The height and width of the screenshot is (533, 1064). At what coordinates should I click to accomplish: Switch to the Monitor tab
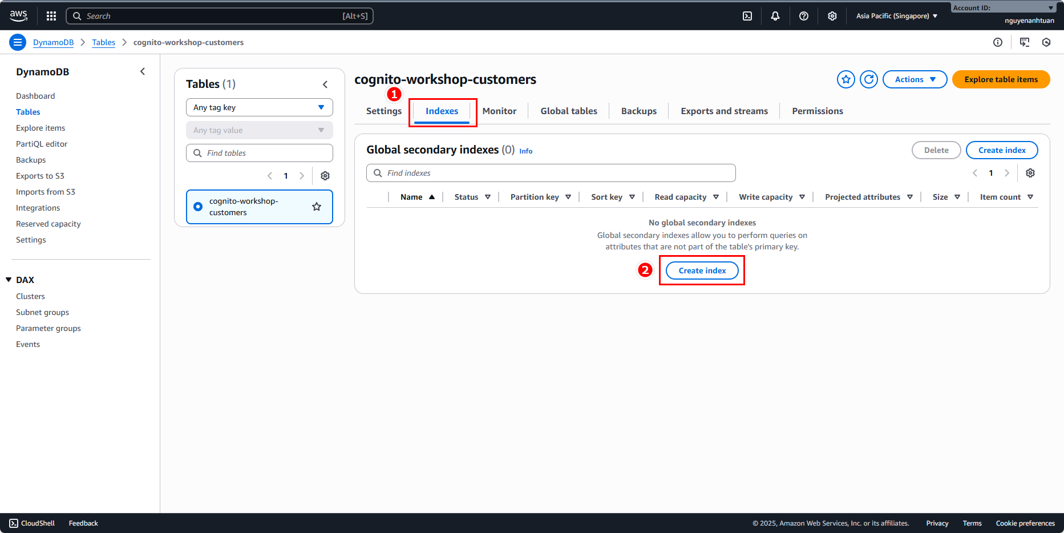(x=499, y=111)
